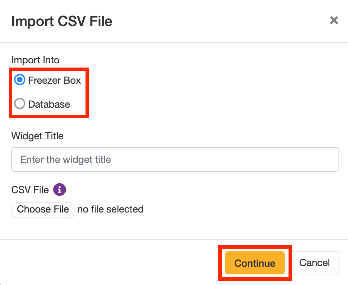
Task: Select the Database radio button
Action: (x=20, y=103)
